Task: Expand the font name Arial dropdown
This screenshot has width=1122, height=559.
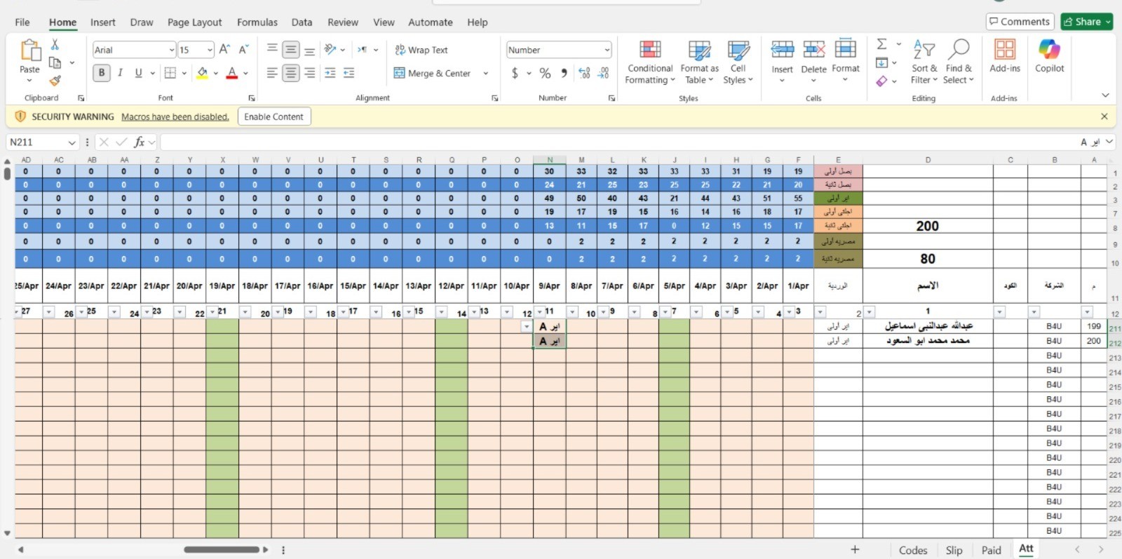Action: (x=171, y=50)
